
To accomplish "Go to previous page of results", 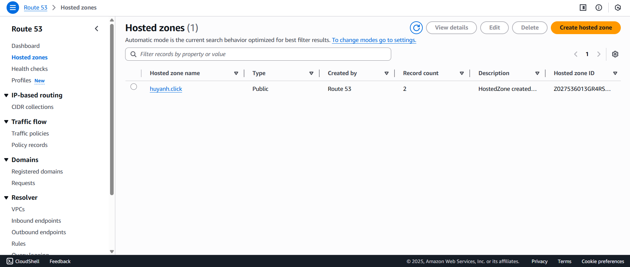I will coord(575,54).
